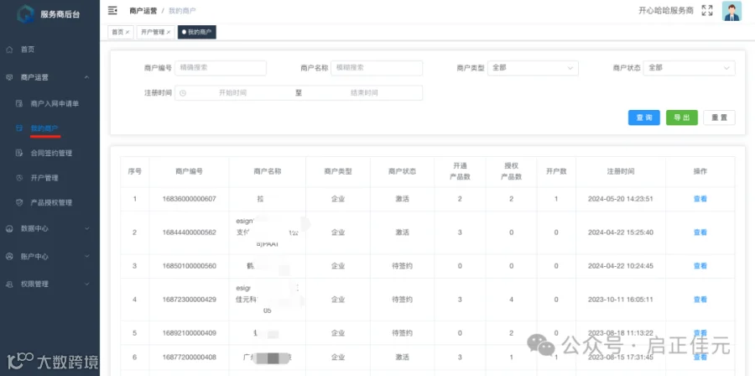Switch to the 开户管理 tab
The width and height of the screenshot is (755, 376).
point(153,32)
